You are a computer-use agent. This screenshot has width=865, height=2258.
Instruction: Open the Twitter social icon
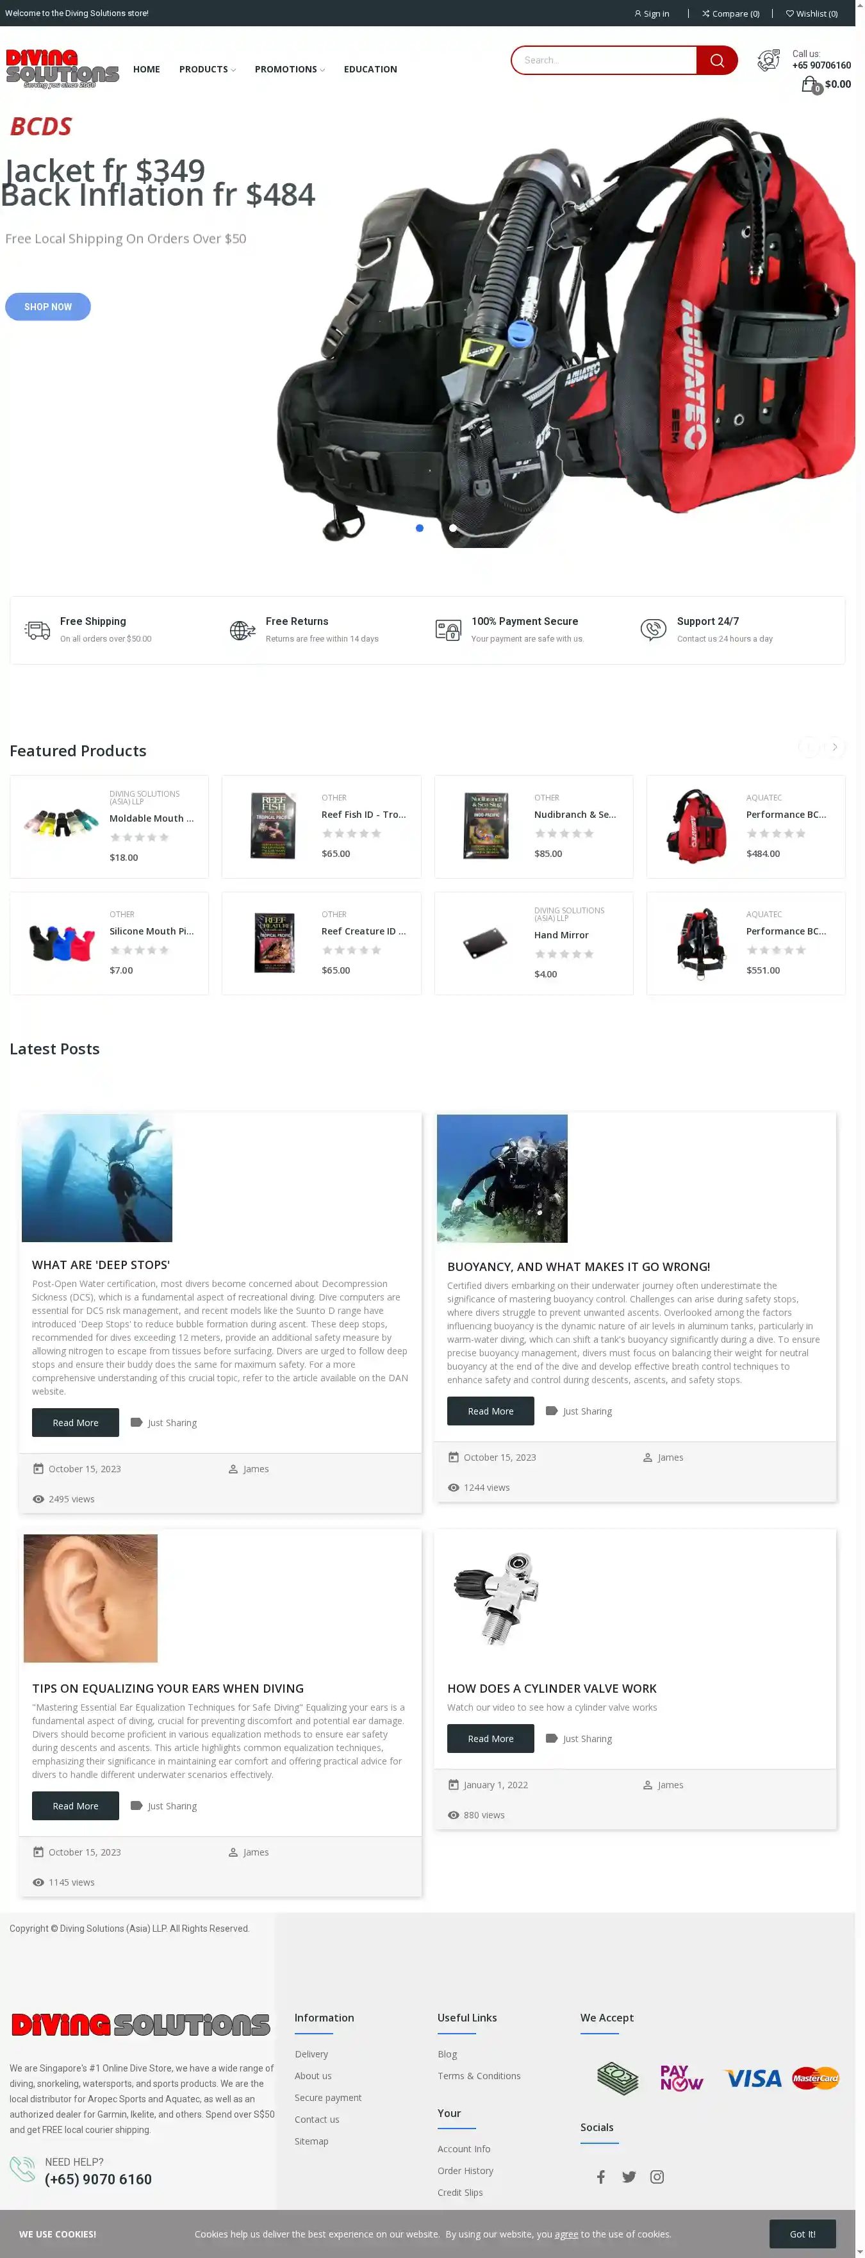629,2177
